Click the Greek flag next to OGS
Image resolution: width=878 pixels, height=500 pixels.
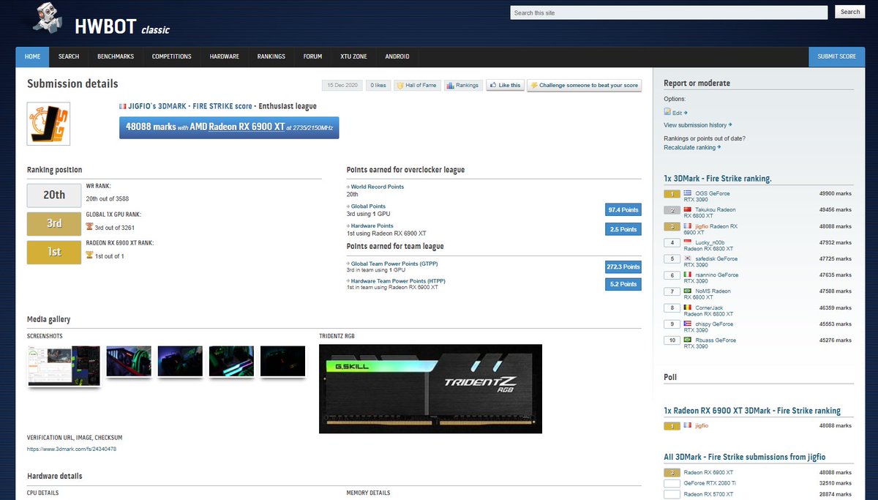pyautogui.click(x=687, y=193)
